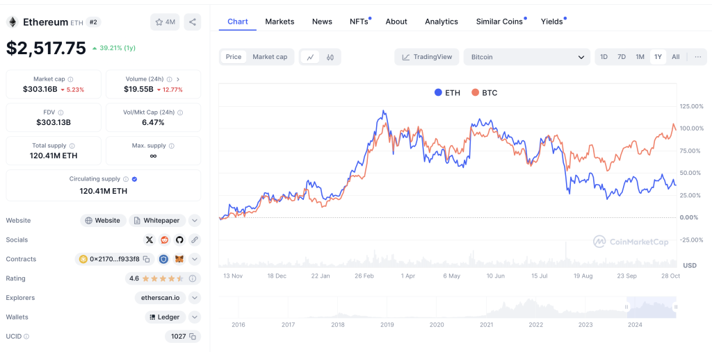The image size is (712, 352).
Task: Open the About tab
Action: click(x=396, y=22)
